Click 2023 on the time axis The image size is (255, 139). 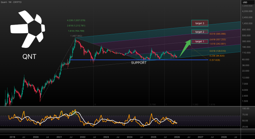[x=106, y=137]
